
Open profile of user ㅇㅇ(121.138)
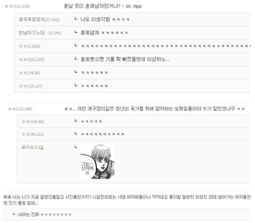[x=18, y=6]
